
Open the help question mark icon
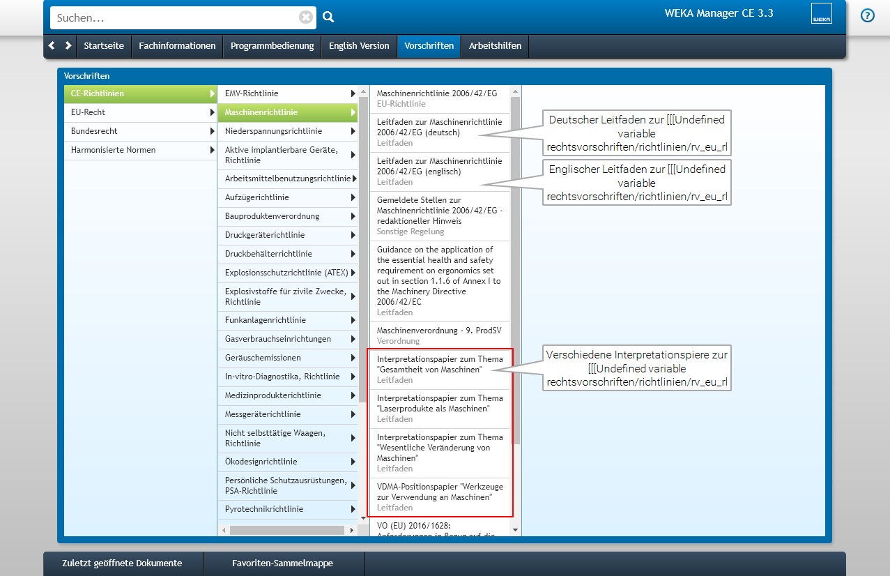click(867, 15)
